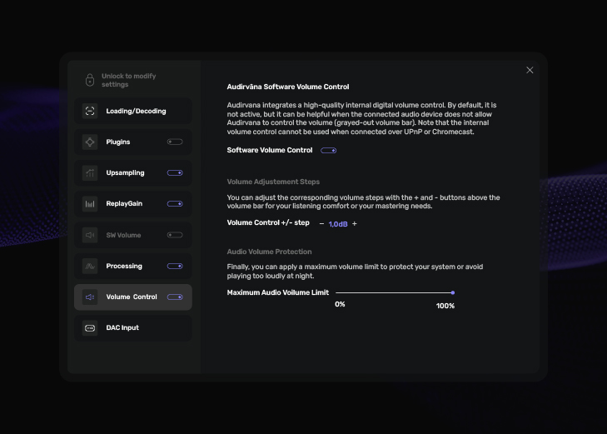Click Unlock to modify settings text

click(128, 80)
